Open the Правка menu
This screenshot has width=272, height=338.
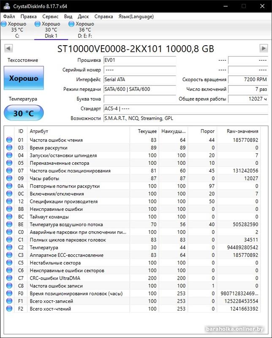point(28,16)
